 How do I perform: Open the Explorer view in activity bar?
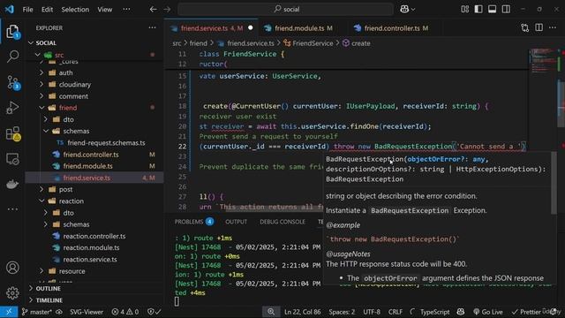pyautogui.click(x=12, y=32)
